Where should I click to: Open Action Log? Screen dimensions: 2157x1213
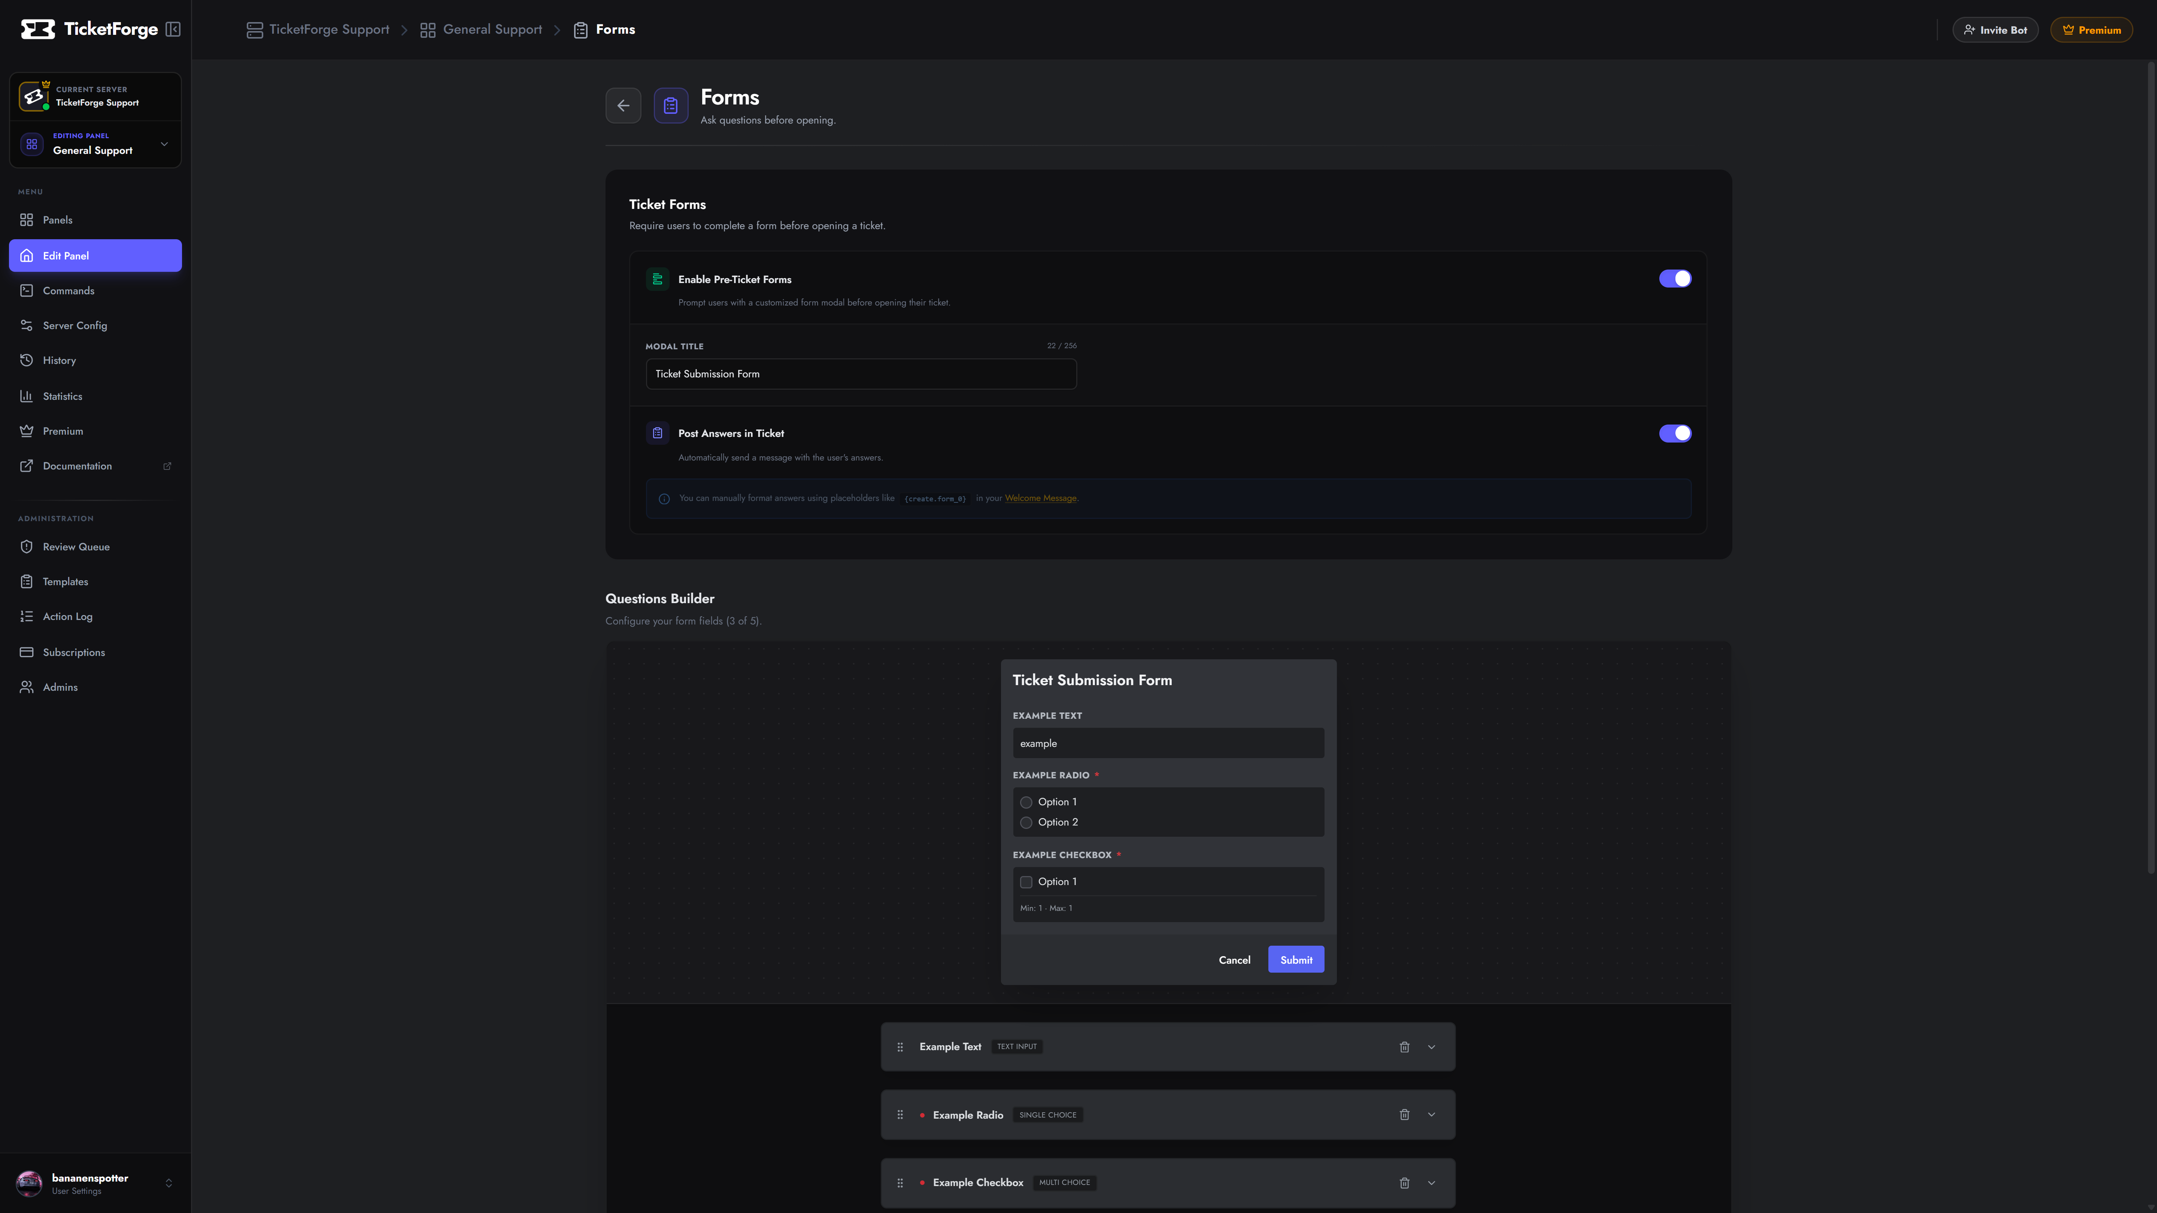(95, 616)
